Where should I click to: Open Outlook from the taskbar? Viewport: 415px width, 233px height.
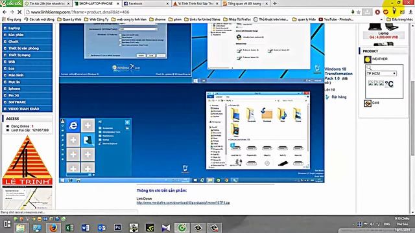[x=102, y=227]
